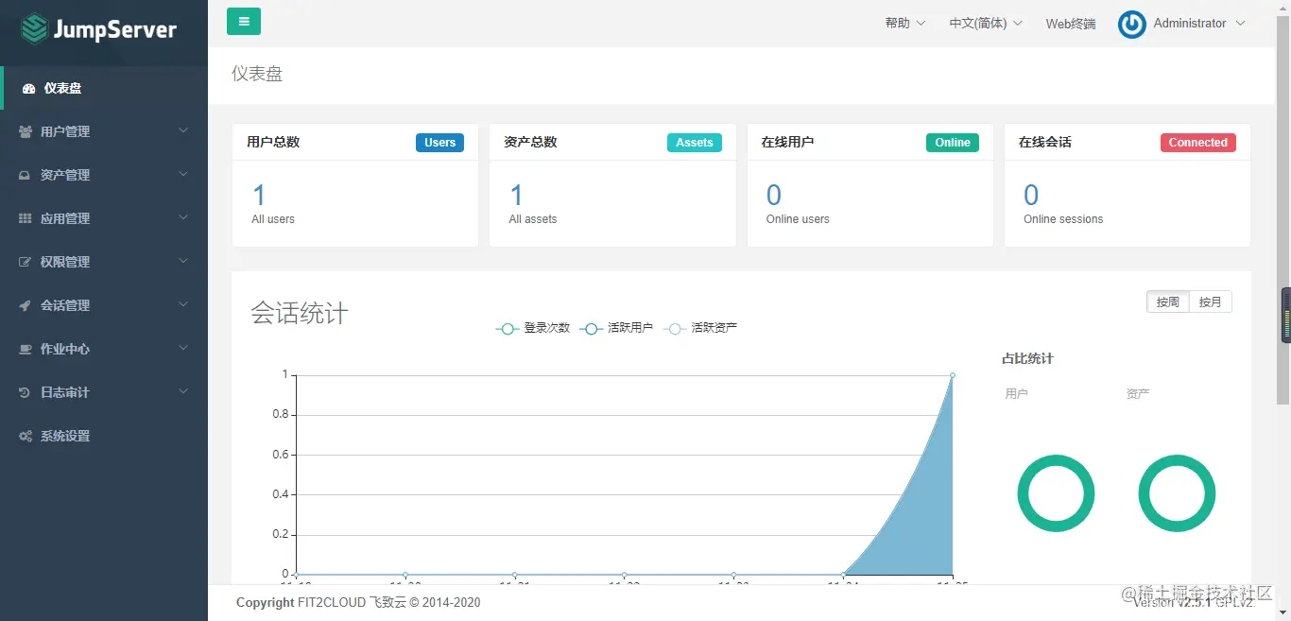Click the teal Assets badge
Image resolution: width=1291 pixels, height=621 pixels.
pos(695,143)
